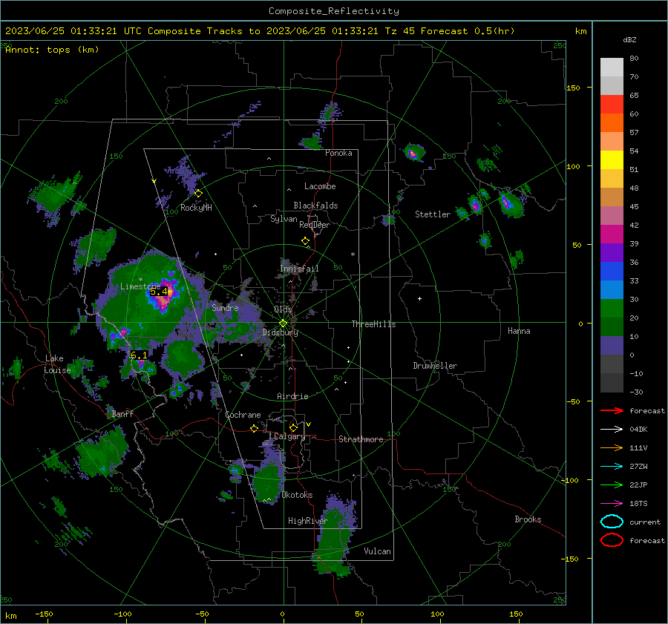The width and height of the screenshot is (668, 624).
Task: Click the 5.4 storm top annotation
Action: [159, 292]
